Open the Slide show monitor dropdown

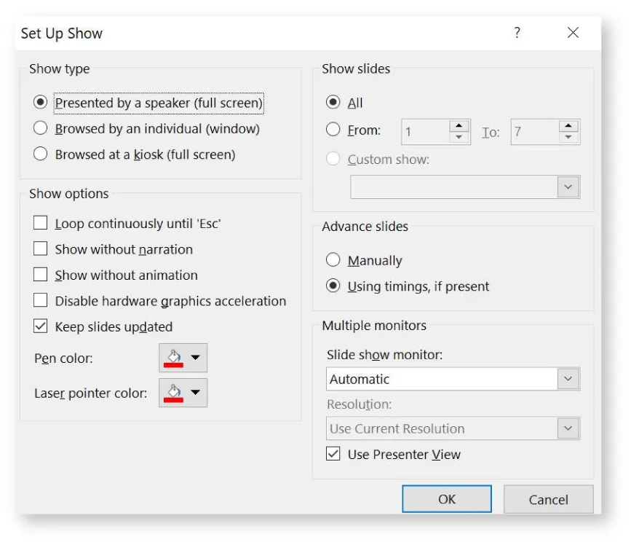568,379
